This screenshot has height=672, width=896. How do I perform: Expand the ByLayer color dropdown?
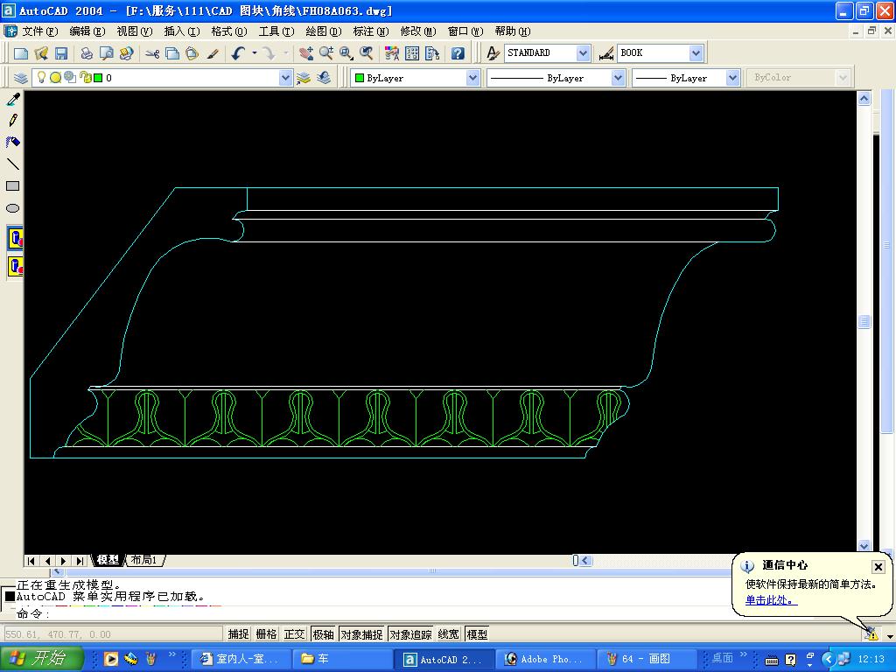pyautogui.click(x=472, y=78)
